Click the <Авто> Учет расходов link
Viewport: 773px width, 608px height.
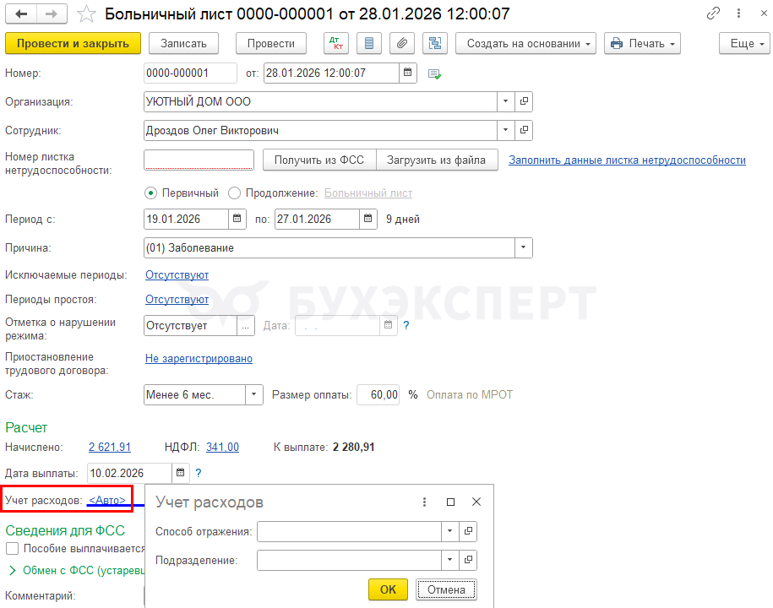click(107, 500)
